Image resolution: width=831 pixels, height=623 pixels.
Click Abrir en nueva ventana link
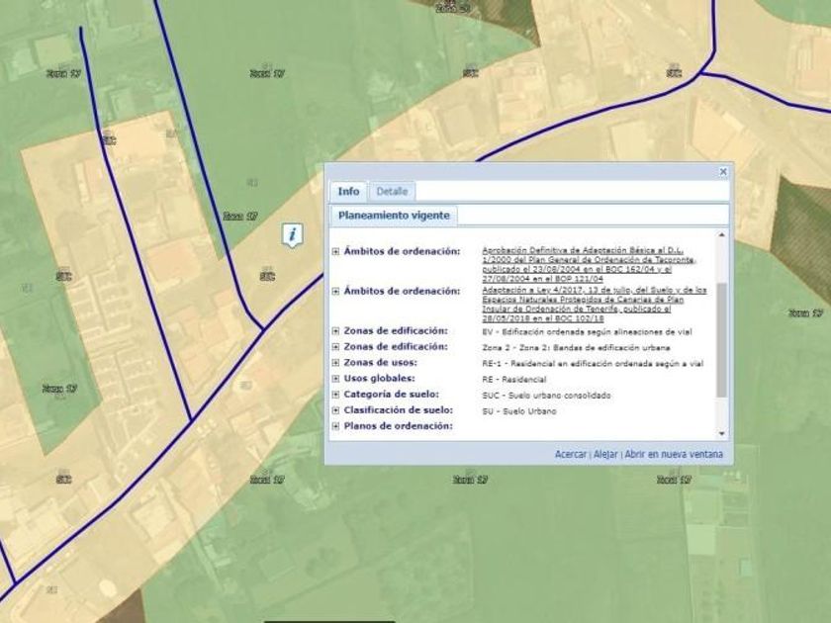point(674,455)
